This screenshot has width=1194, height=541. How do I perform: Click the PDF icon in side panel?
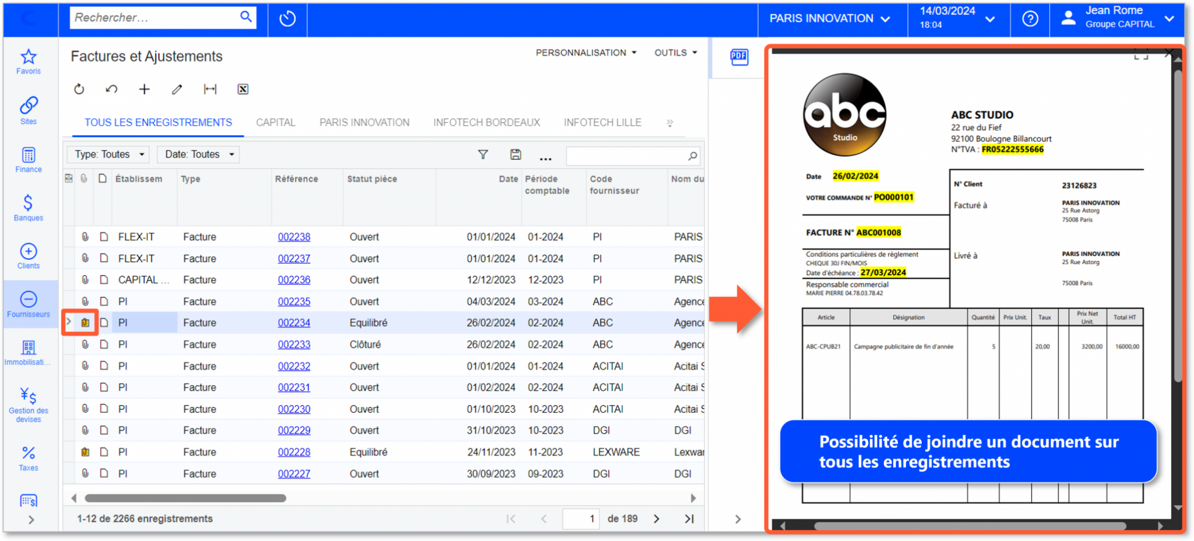pyautogui.click(x=739, y=57)
